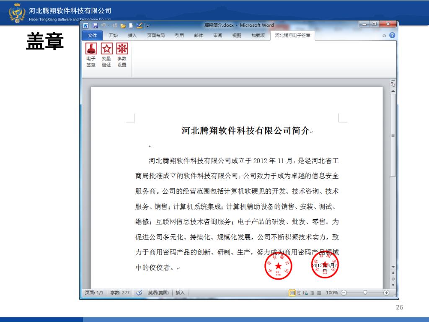Viewport: 429px width, 322px height.
Task: Open word count via 字数: 227
Action: click(120, 293)
